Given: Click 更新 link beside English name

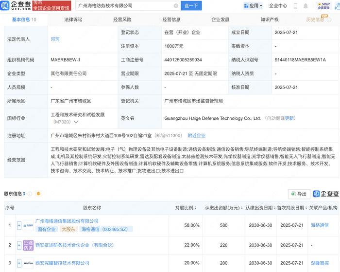Looking at the screenshot, I should (x=289, y=118).
